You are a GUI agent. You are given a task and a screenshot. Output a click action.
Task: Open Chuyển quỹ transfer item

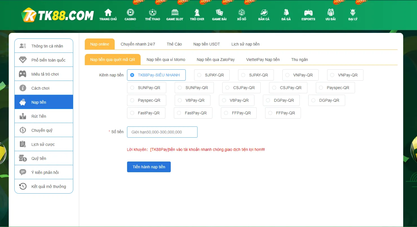coord(44,130)
